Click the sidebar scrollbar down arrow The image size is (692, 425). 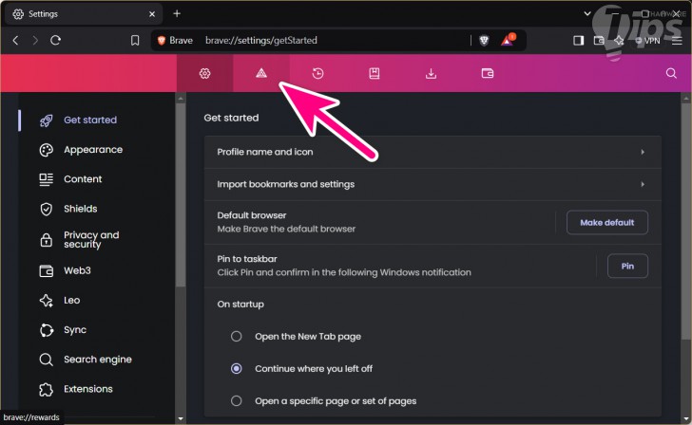pyautogui.click(x=180, y=419)
